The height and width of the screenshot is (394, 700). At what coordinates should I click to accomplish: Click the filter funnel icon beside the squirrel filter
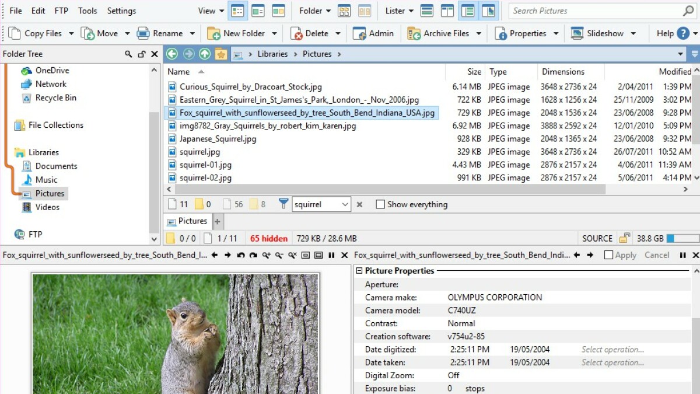coord(283,204)
